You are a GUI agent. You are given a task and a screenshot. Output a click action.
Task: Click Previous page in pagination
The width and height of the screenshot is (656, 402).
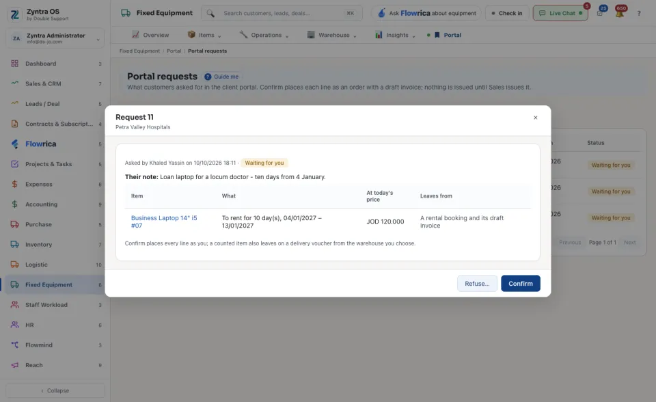(570, 243)
